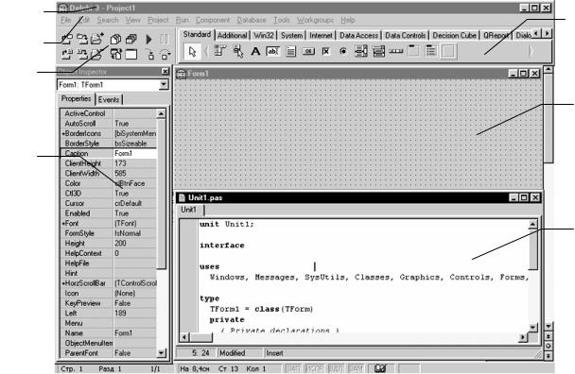Close the Object Inspector panel
Viewport: 575px width, 374px height.
[x=166, y=72]
